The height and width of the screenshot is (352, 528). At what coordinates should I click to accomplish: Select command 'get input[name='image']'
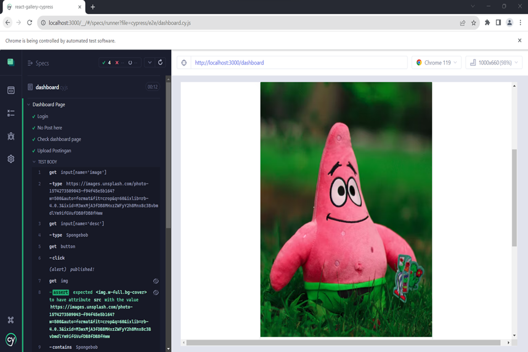pyautogui.click(x=96, y=172)
